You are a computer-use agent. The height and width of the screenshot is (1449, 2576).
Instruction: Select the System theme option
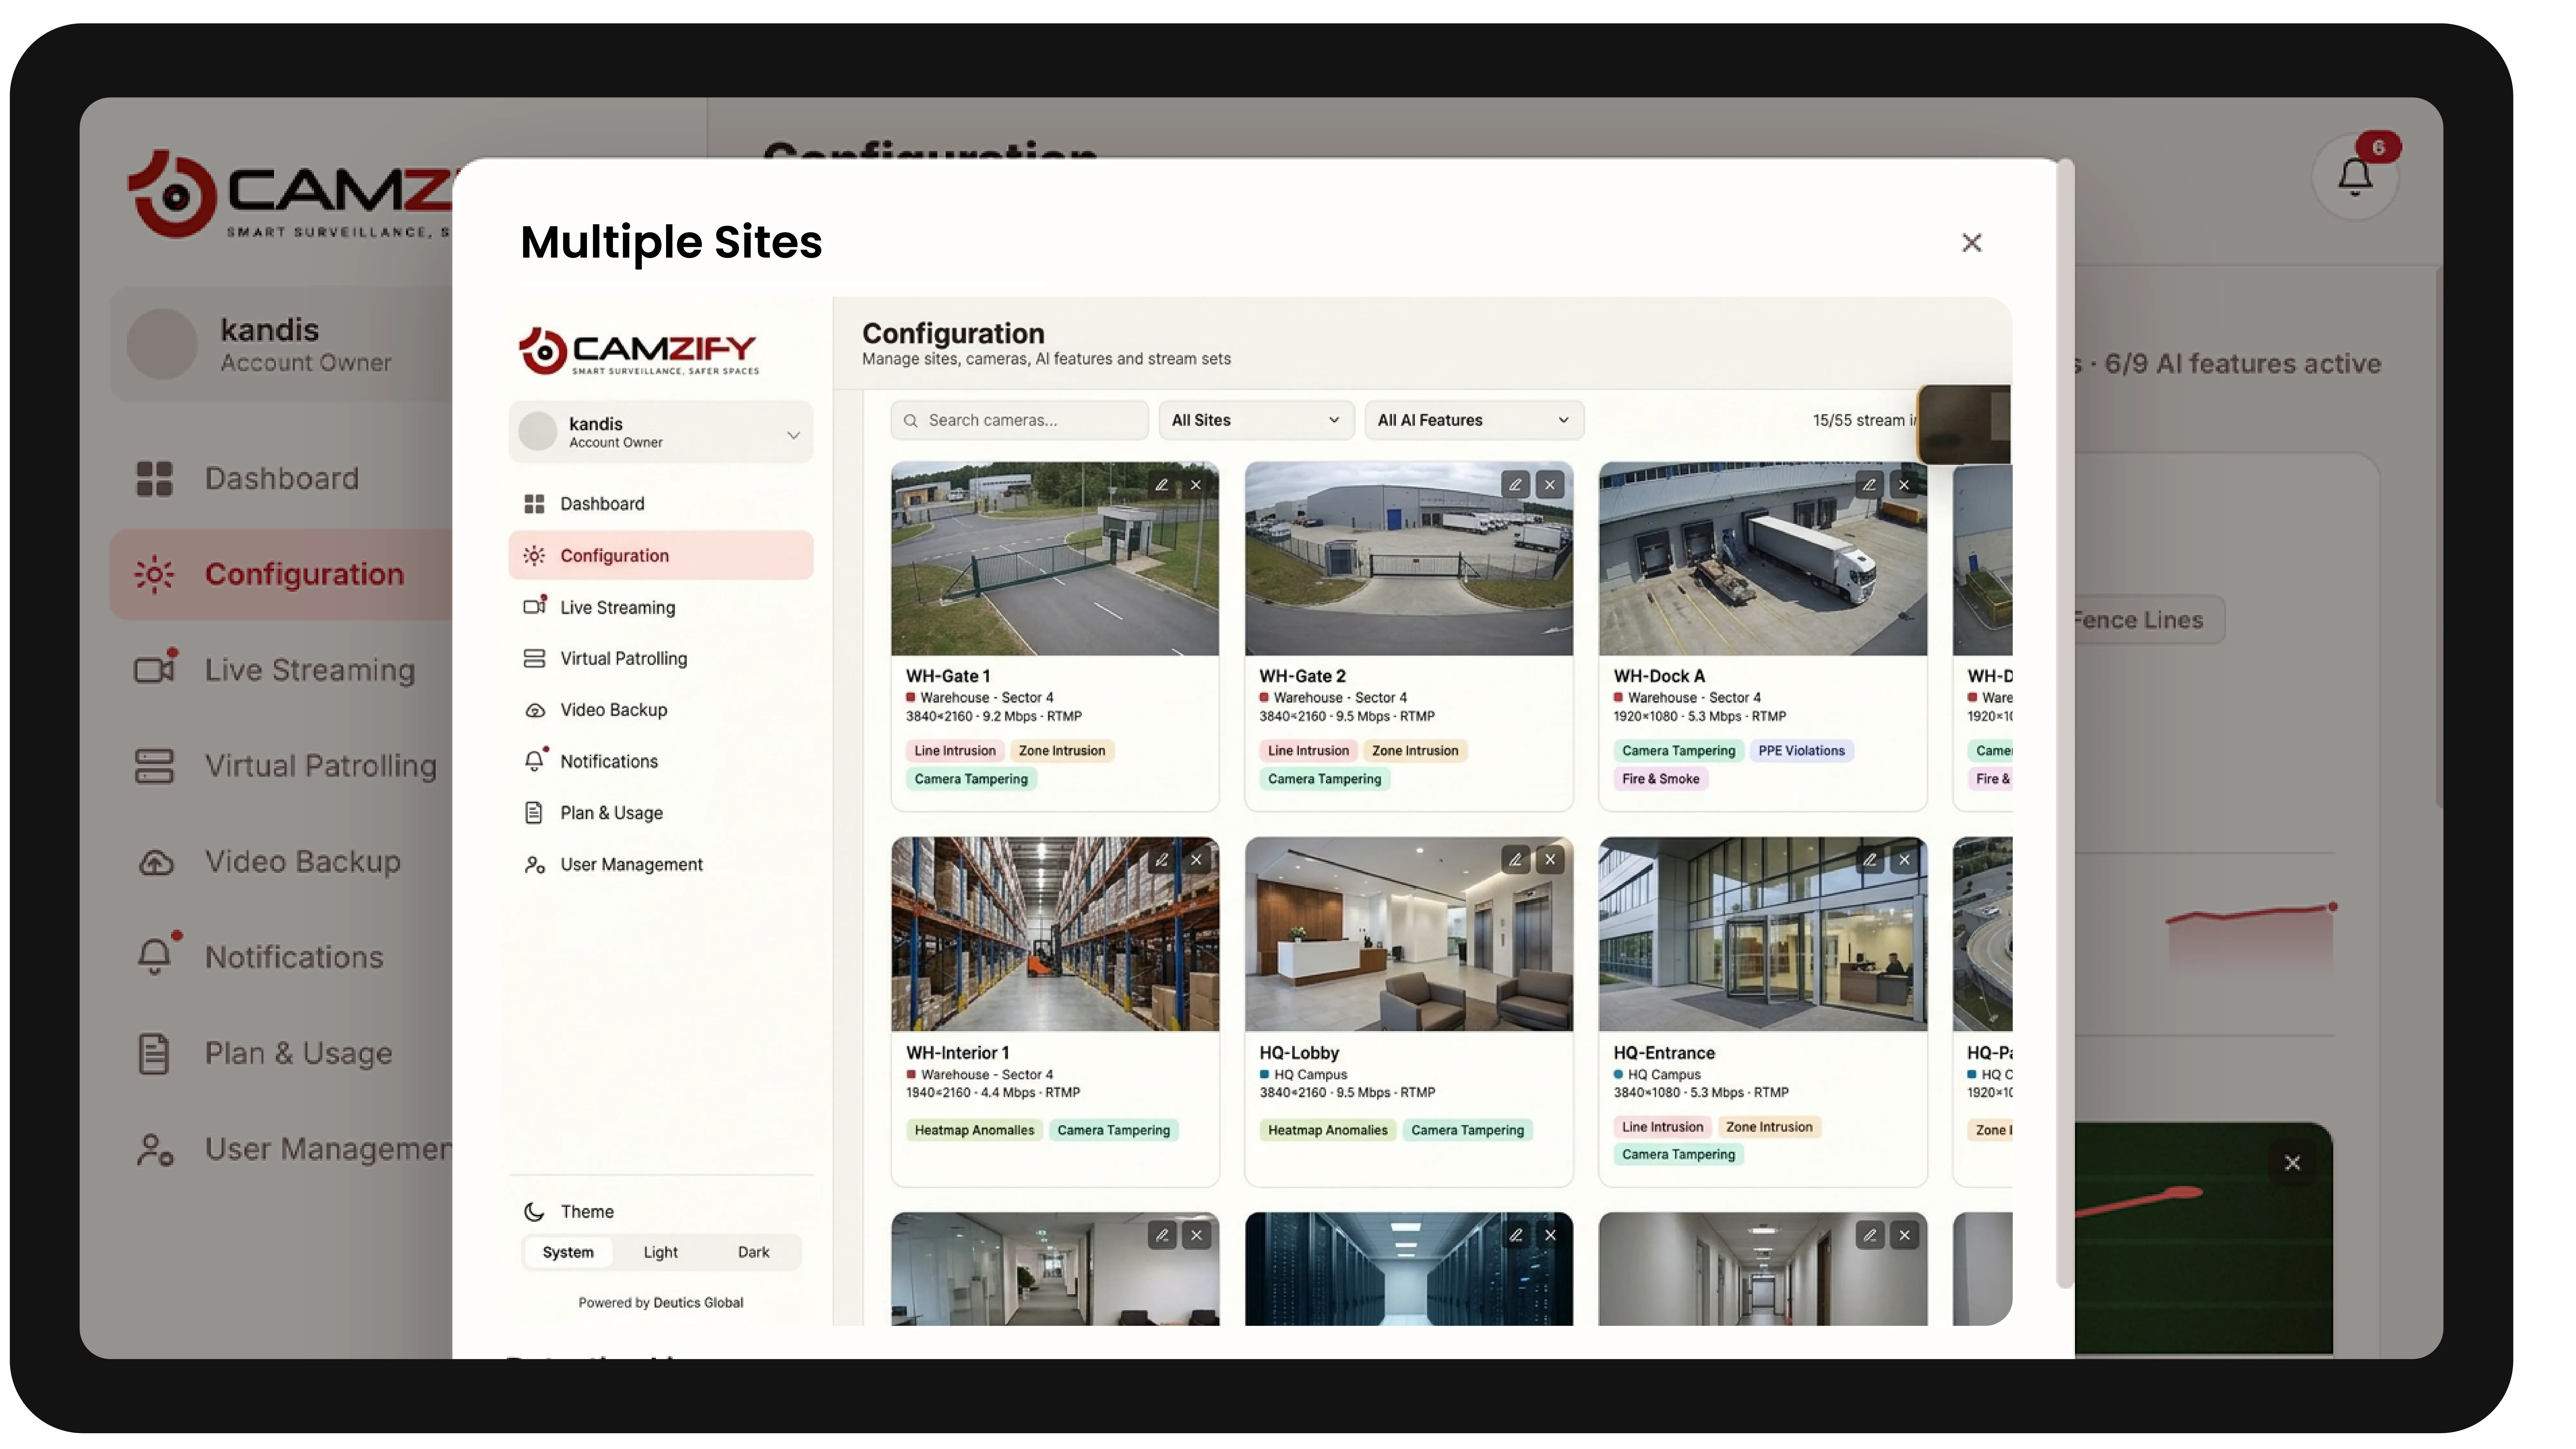click(568, 1253)
